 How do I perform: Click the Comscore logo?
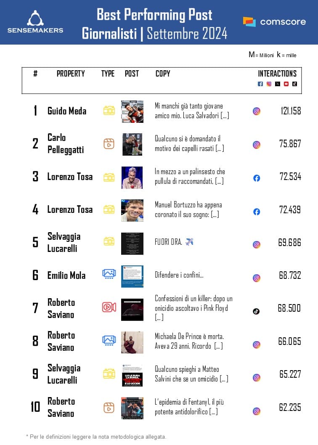coord(274,22)
